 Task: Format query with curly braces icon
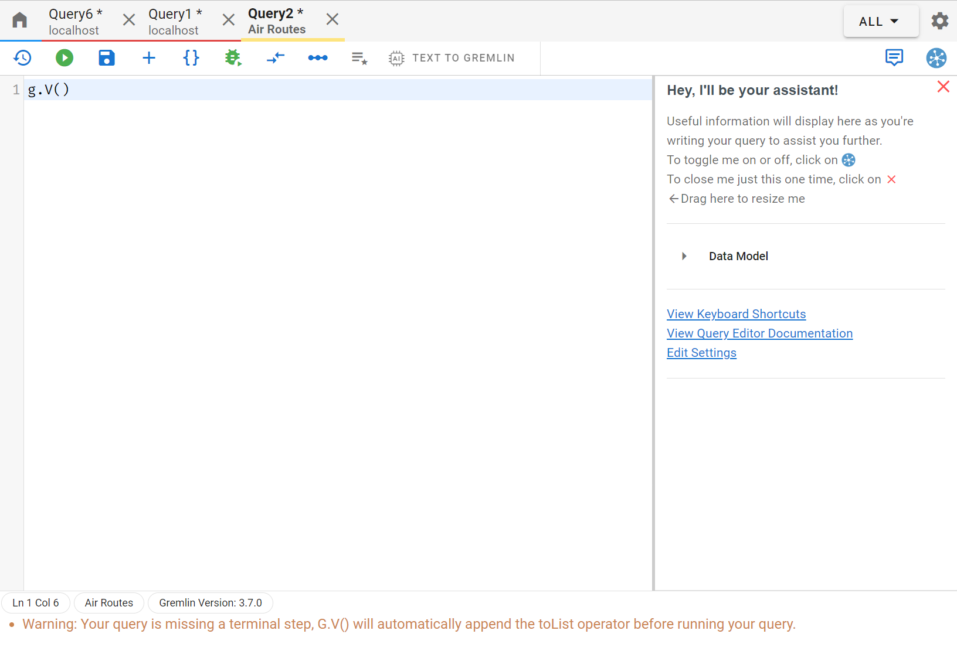point(191,57)
